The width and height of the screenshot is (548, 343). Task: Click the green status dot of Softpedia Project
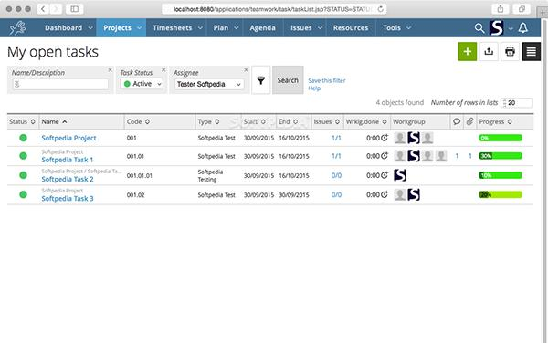(23, 138)
